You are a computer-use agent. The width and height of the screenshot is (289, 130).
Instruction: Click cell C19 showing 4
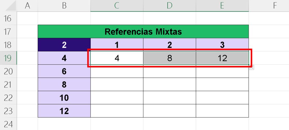[117, 58]
